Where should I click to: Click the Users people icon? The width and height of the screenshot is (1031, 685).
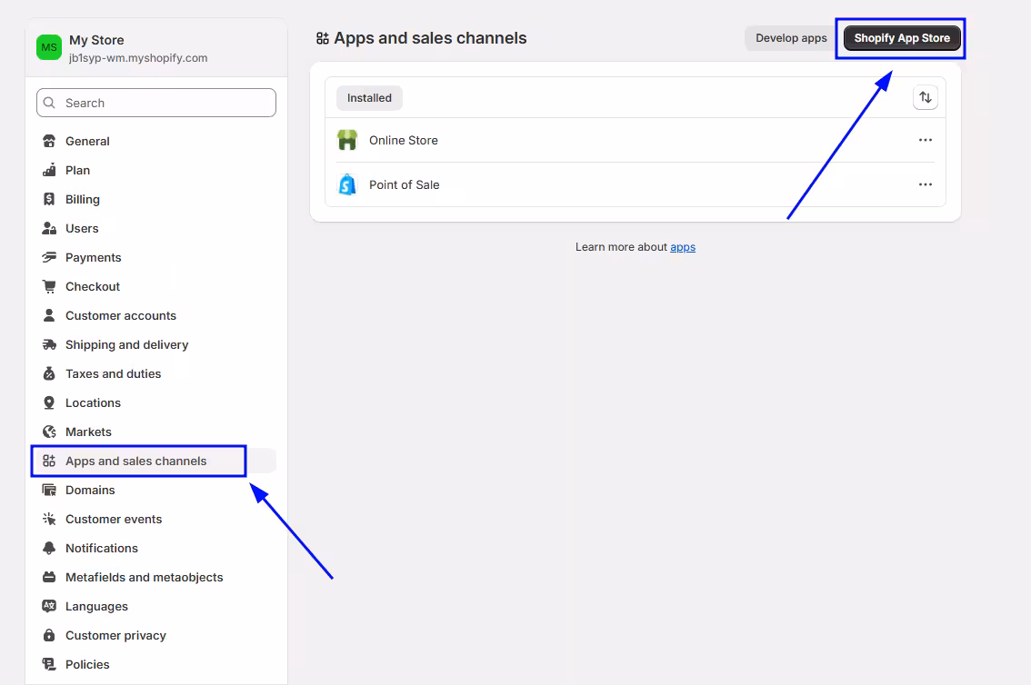(x=49, y=229)
